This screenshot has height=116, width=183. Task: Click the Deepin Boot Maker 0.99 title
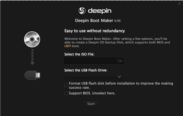click(98, 20)
